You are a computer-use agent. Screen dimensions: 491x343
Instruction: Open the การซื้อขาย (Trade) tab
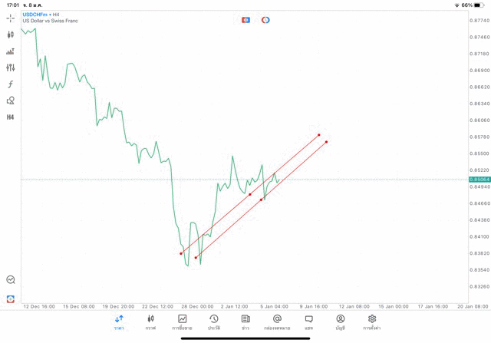(183, 322)
